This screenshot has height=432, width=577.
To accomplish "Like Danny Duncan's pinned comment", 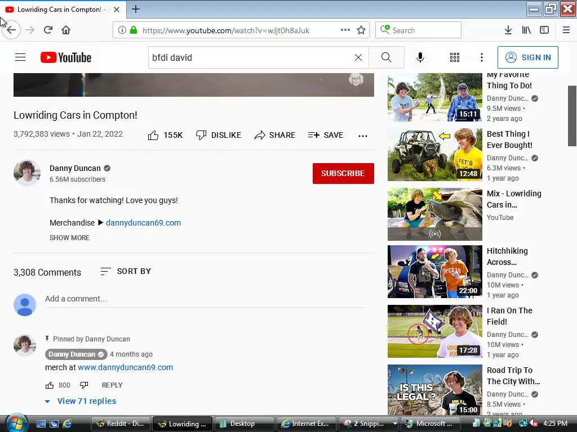I will (50, 385).
